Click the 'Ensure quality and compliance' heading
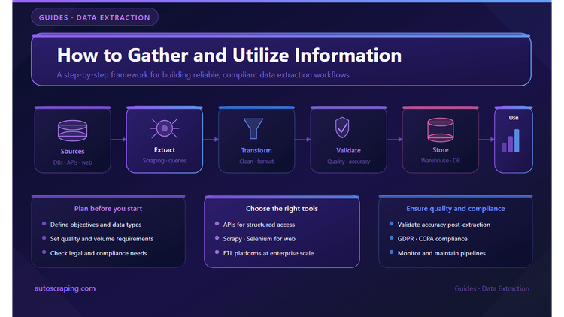The width and height of the screenshot is (564, 317). (x=456, y=209)
